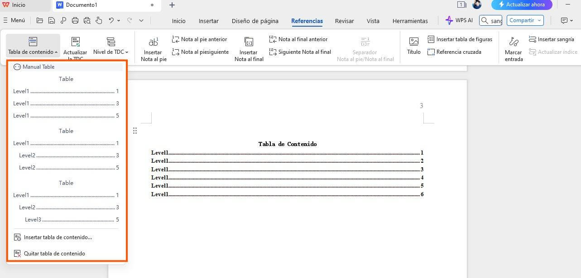Click the Insertar sangría icon

(x=552, y=39)
